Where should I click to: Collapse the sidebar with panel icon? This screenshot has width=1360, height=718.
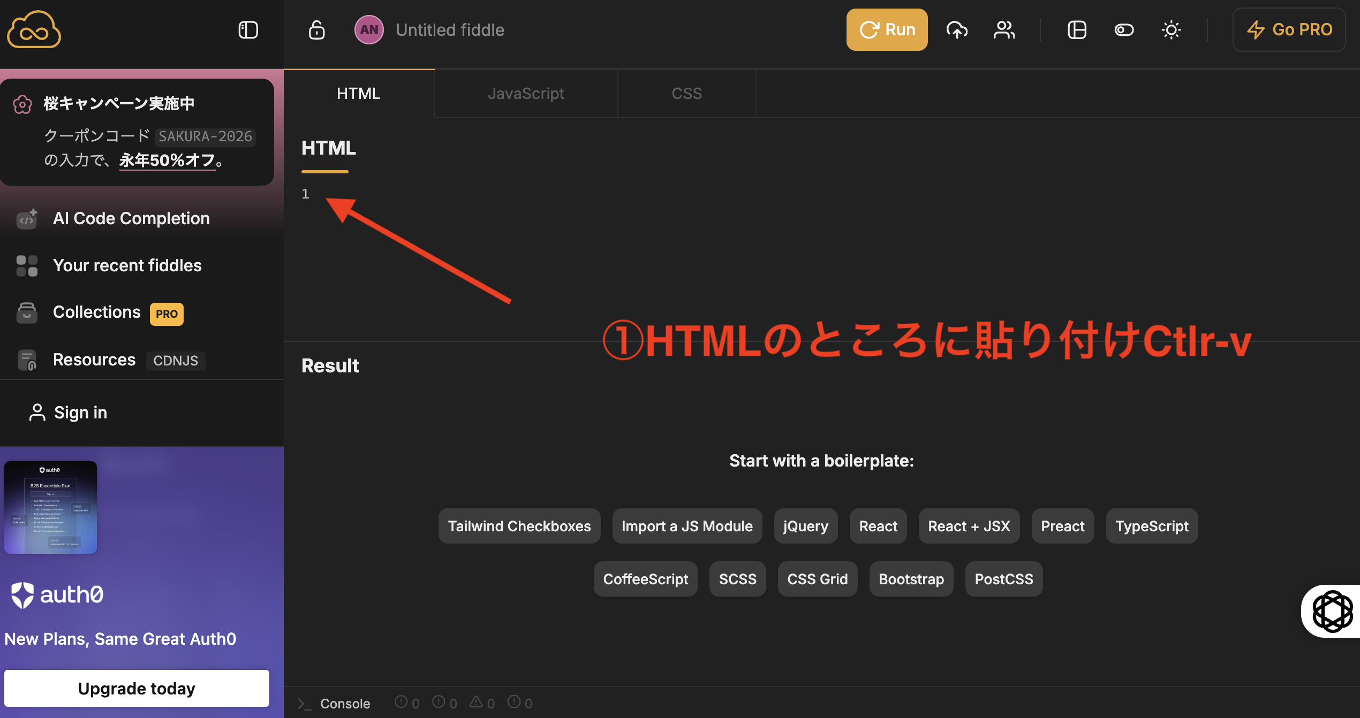[x=248, y=30]
